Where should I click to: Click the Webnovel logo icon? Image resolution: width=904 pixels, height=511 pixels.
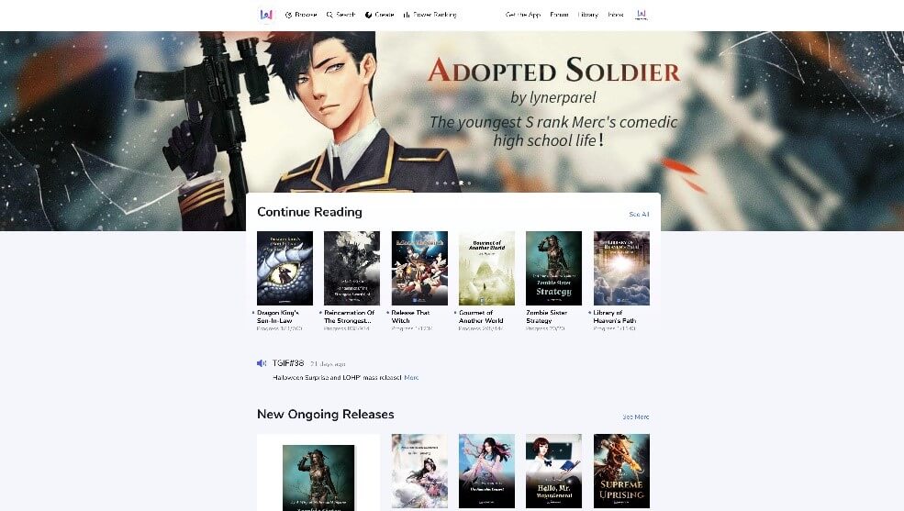click(x=266, y=15)
